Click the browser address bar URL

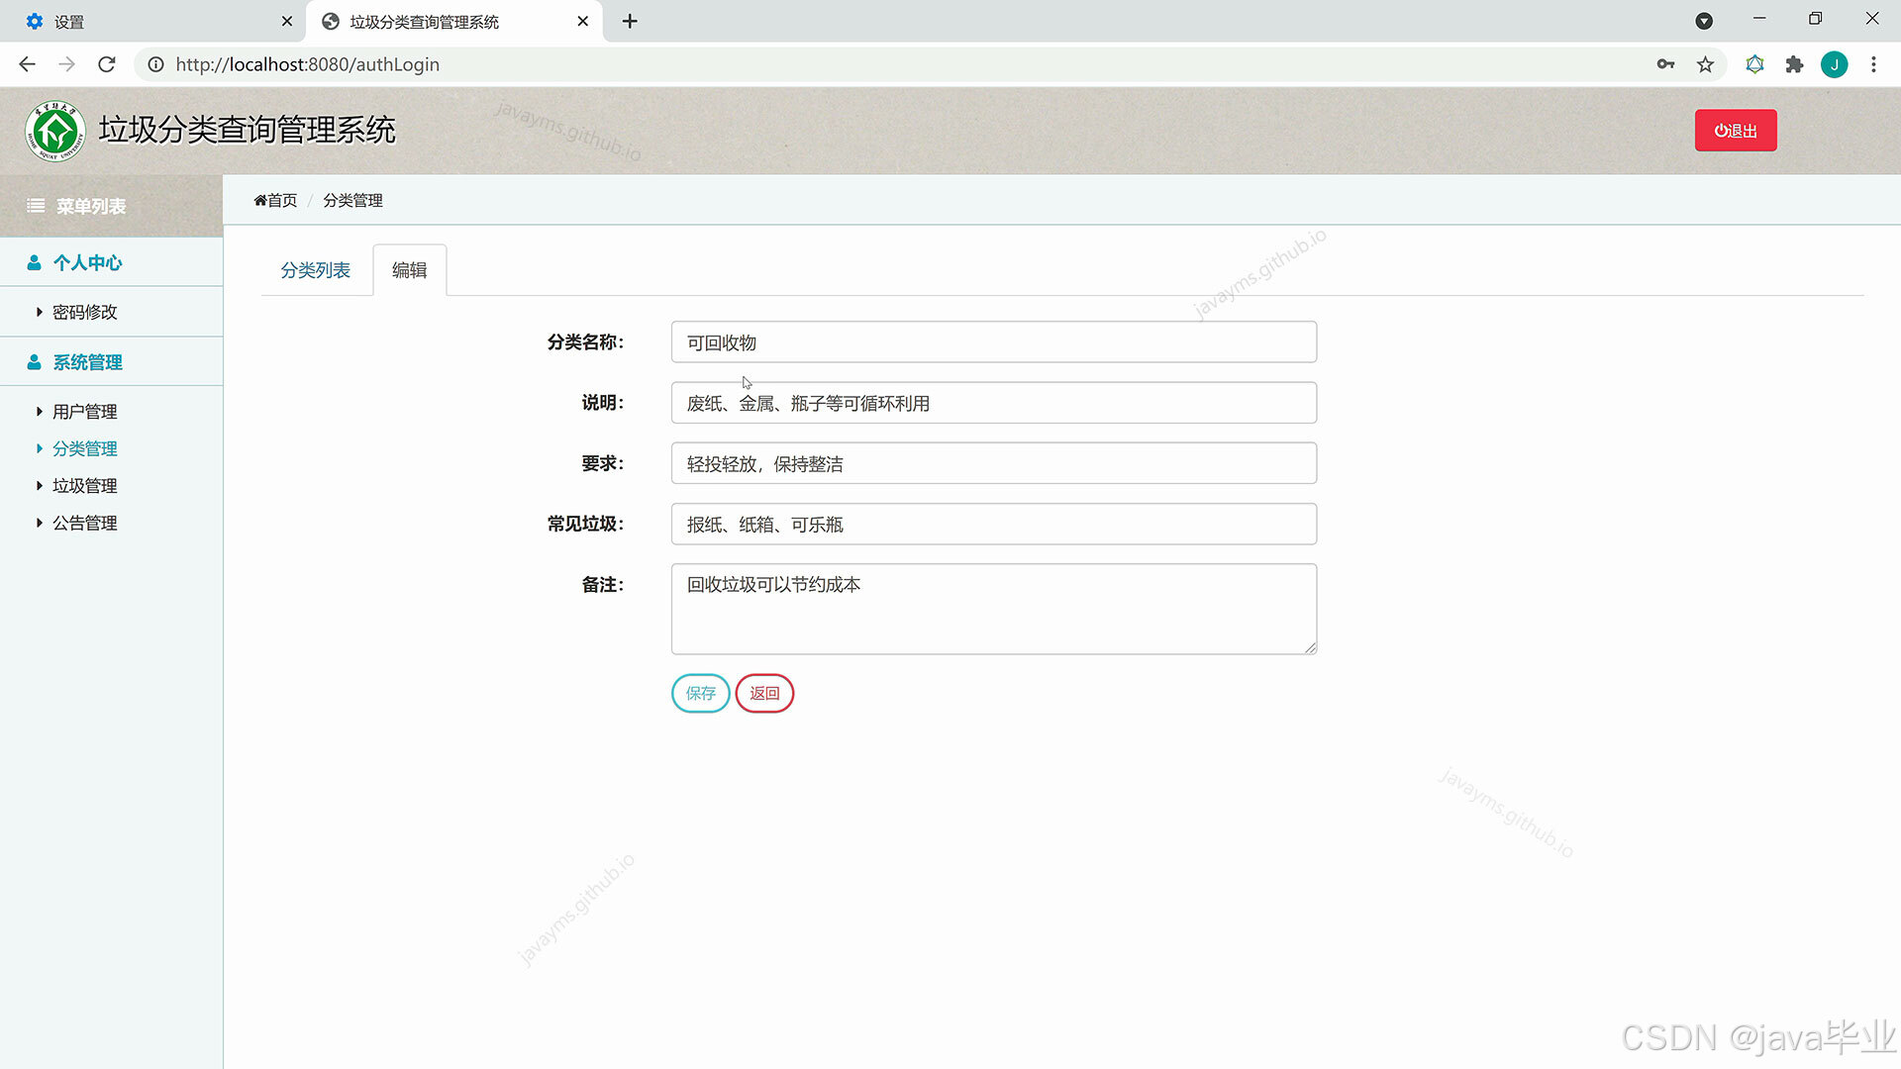[x=307, y=64]
